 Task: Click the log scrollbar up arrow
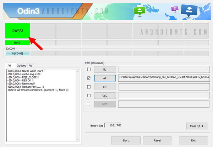tap(77, 71)
